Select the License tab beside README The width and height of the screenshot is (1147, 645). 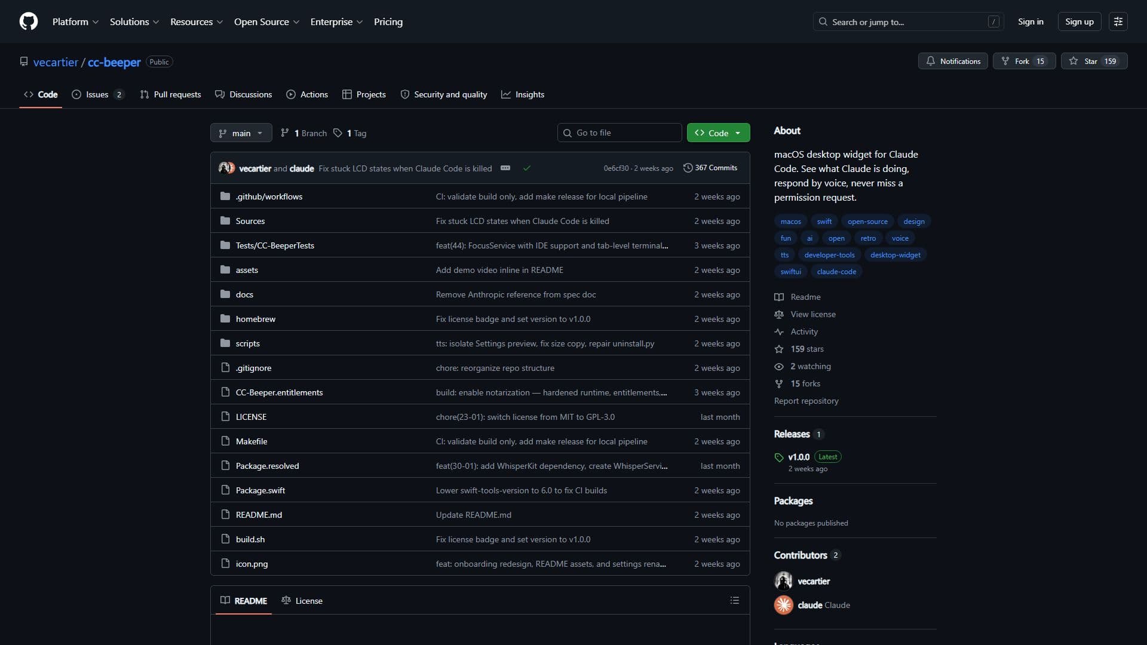[x=302, y=600]
